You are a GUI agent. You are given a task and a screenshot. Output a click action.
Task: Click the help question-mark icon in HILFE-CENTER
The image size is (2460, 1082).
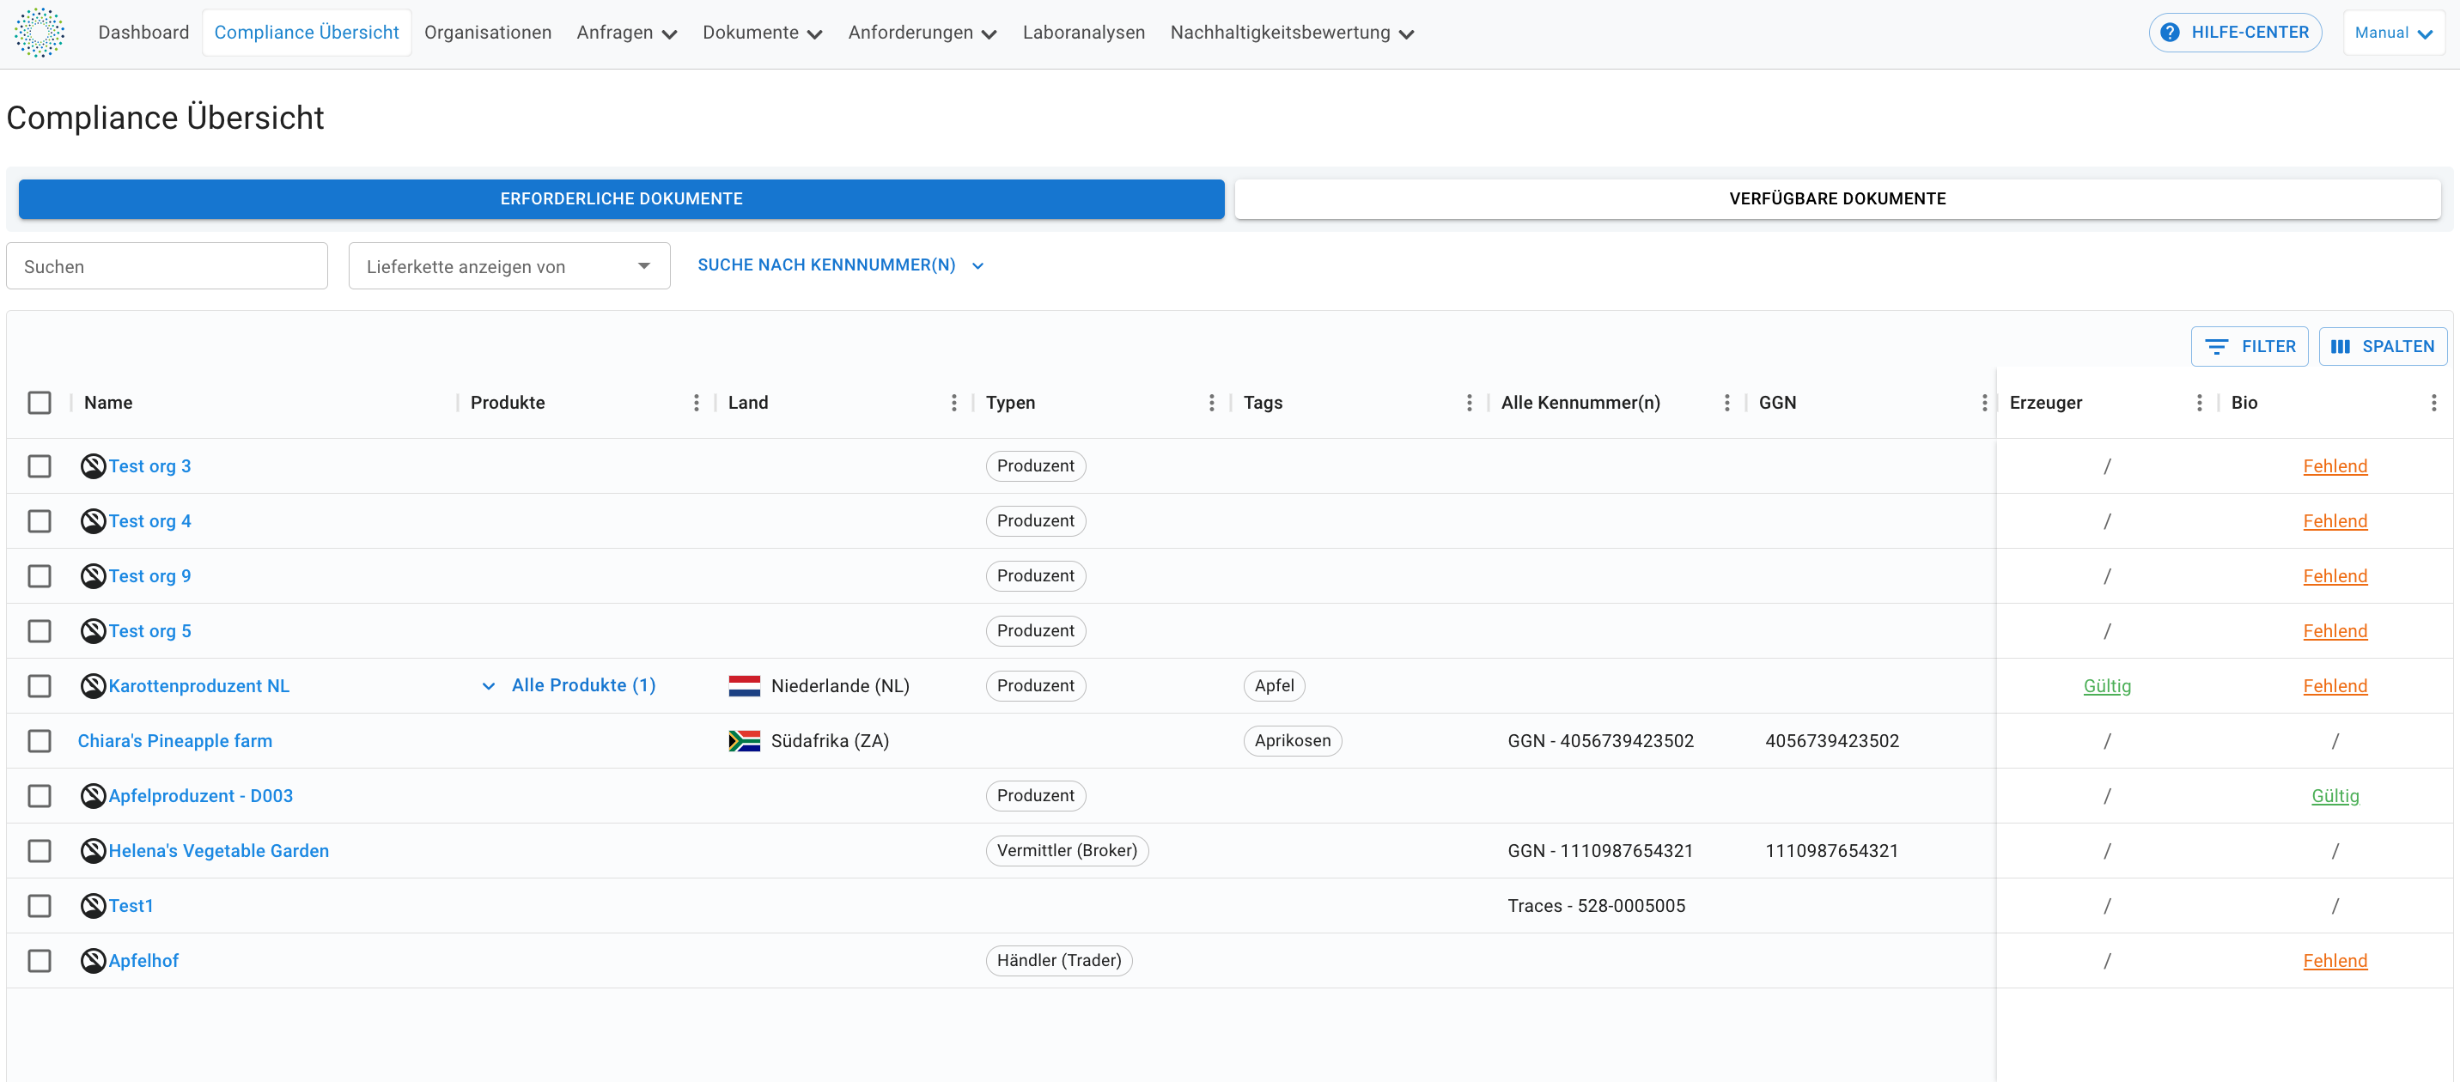2170,33
